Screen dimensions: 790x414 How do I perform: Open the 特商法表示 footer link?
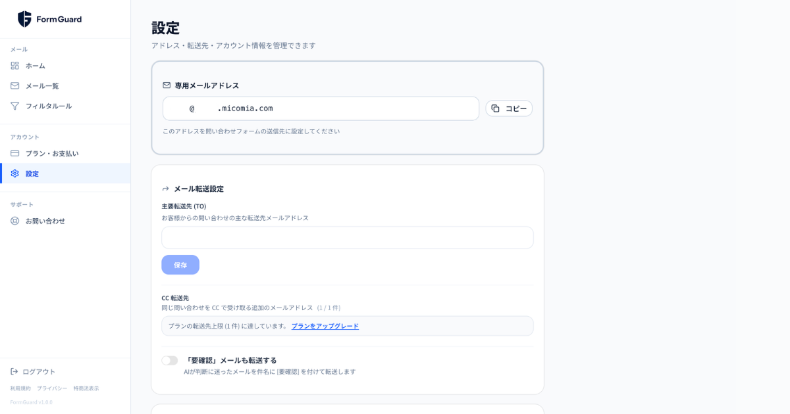point(86,388)
